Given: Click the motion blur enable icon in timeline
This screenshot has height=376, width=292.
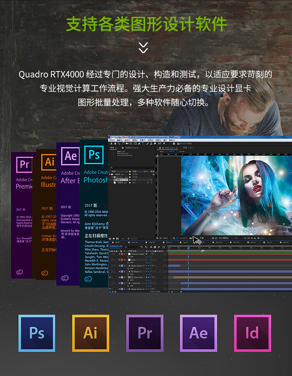Looking at the screenshot, I should coord(159,247).
